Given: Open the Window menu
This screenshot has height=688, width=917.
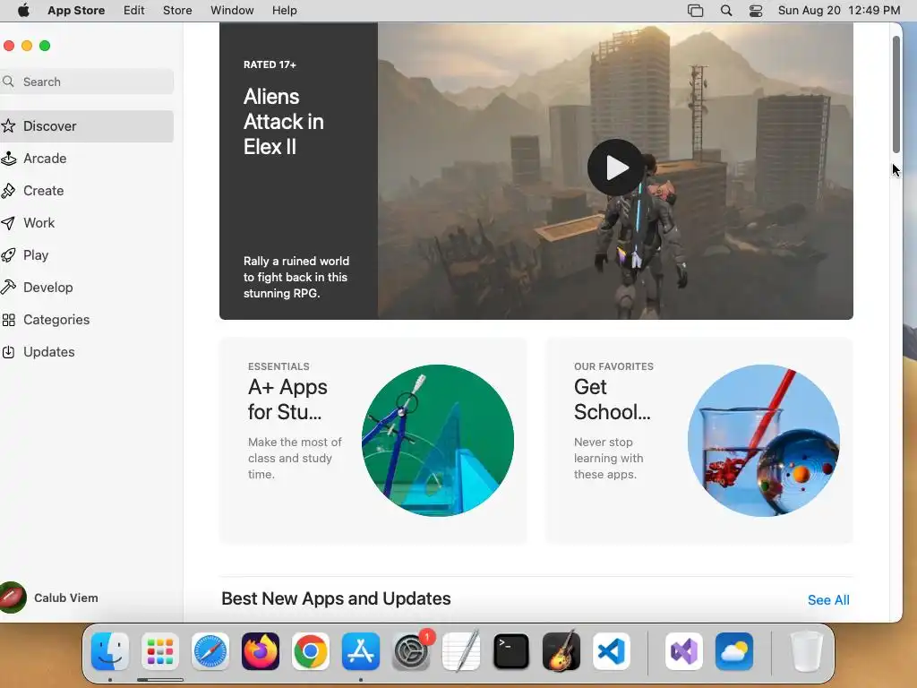Looking at the screenshot, I should click(x=232, y=11).
